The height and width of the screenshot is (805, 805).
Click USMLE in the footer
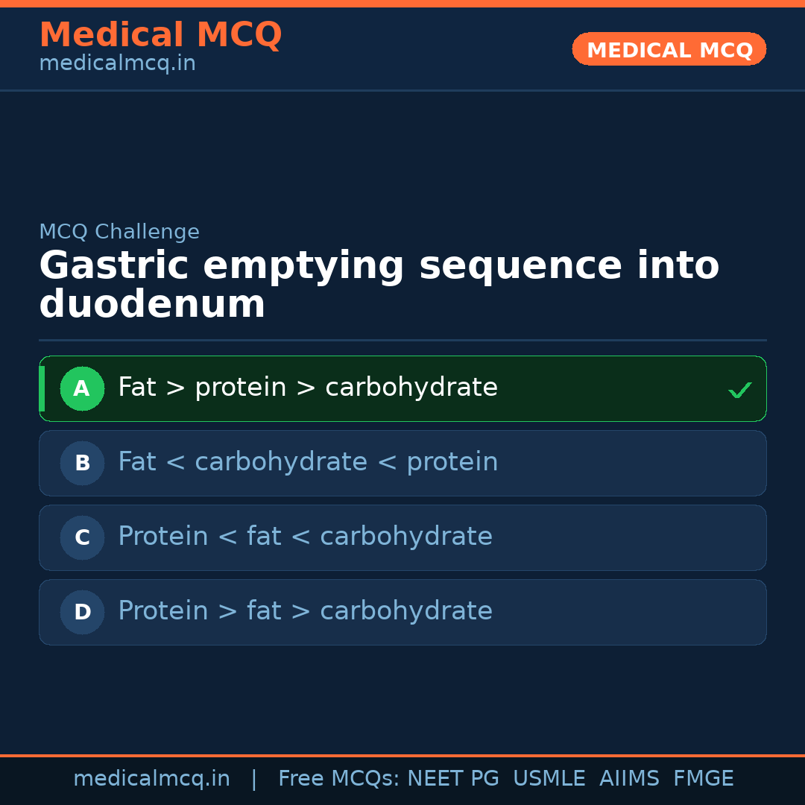[549, 779]
